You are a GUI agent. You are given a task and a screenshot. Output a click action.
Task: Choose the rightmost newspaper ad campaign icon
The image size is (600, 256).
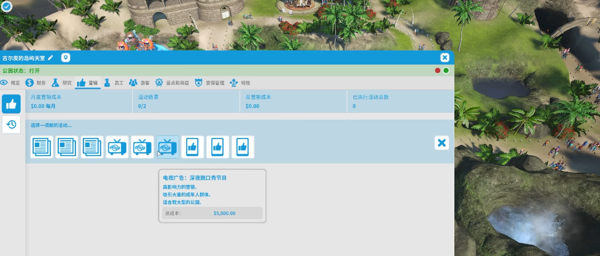coord(92,147)
